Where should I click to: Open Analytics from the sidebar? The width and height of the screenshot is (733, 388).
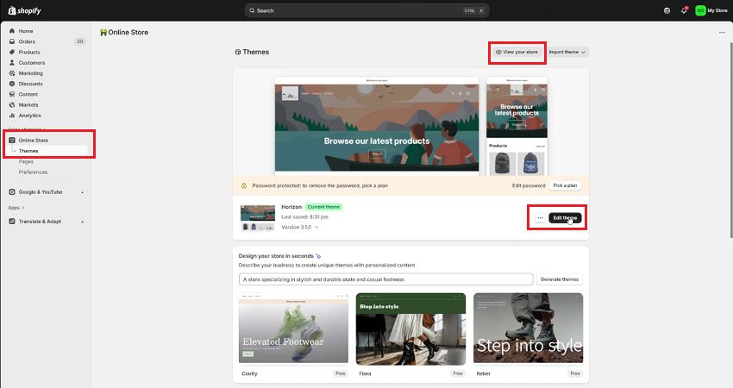pyautogui.click(x=30, y=116)
